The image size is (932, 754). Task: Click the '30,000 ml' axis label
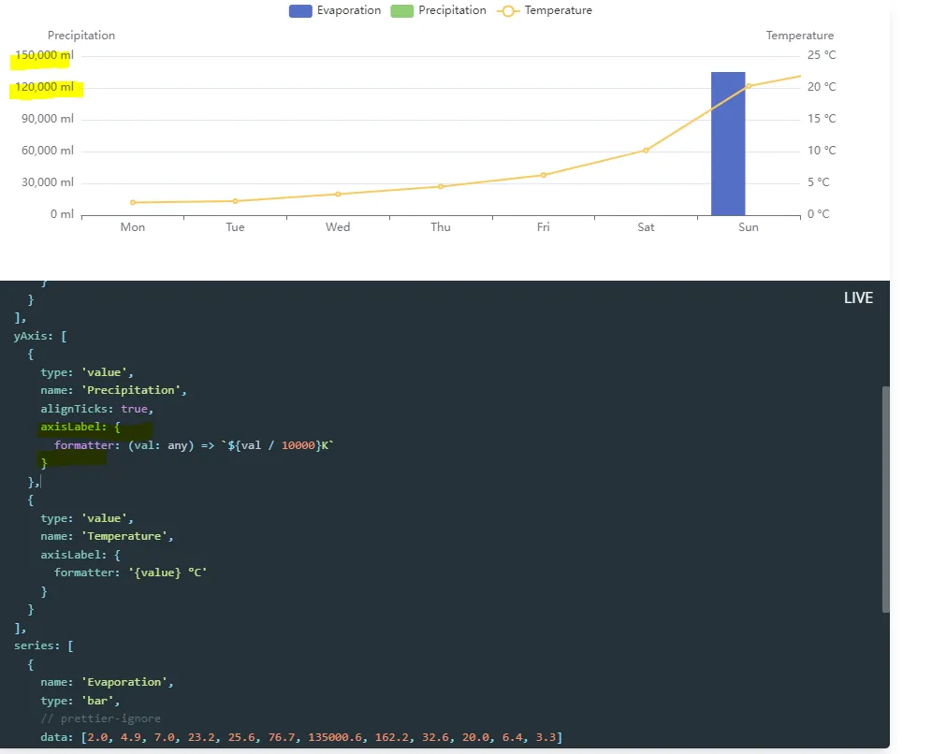click(x=48, y=182)
